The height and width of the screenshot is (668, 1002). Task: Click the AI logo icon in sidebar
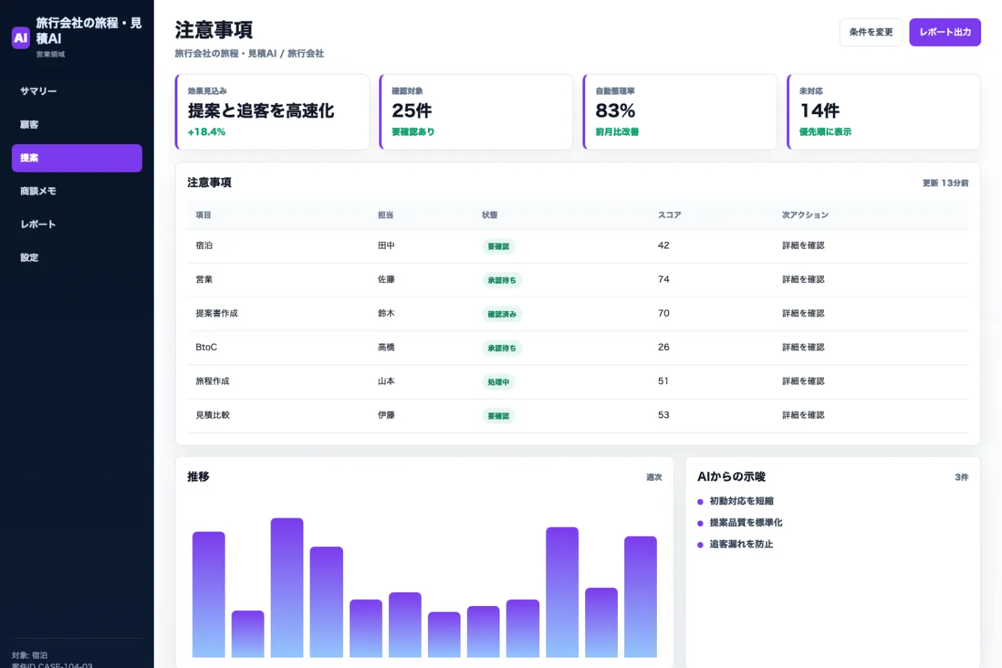coord(21,38)
